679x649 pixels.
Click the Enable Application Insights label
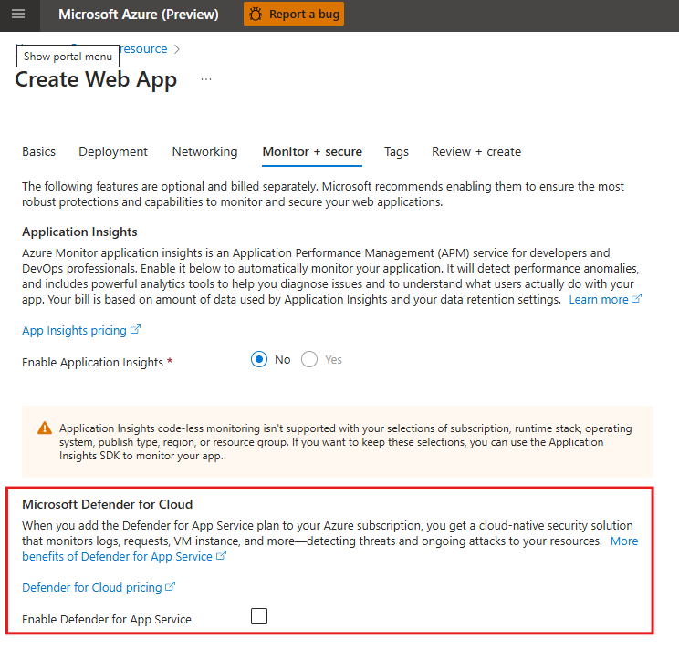(93, 363)
